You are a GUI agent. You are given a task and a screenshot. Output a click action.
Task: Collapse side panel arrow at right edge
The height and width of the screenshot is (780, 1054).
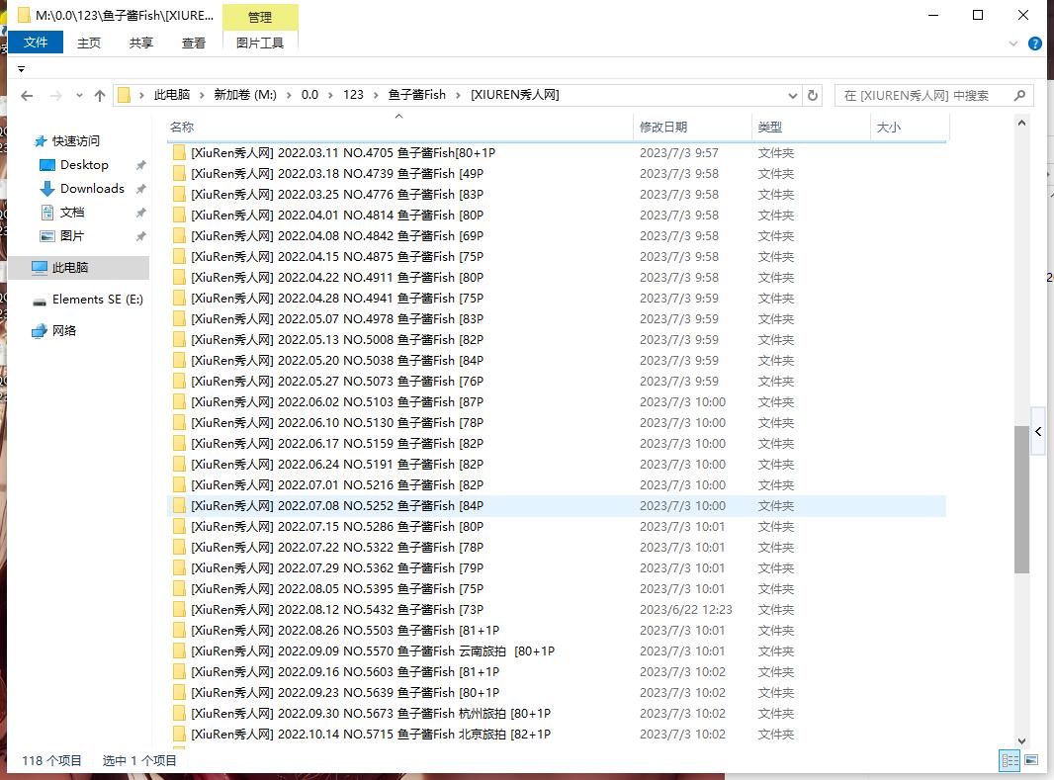point(1038,431)
